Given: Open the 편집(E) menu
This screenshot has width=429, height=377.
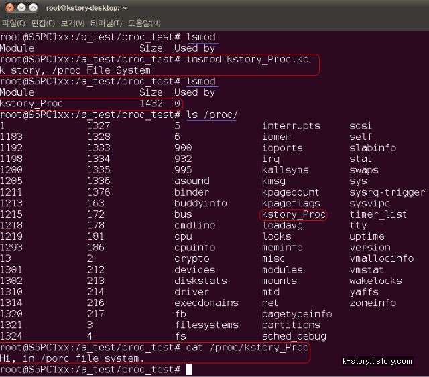Looking at the screenshot, I should tap(43, 23).
